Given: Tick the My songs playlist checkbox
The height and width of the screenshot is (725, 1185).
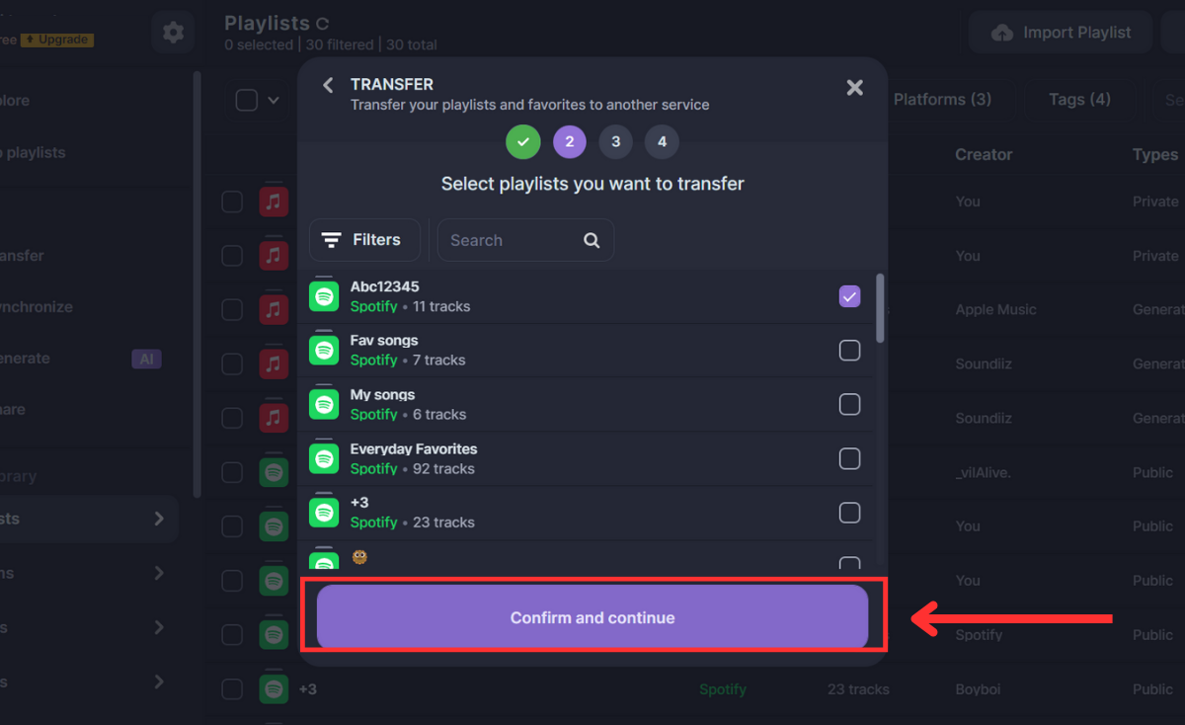Looking at the screenshot, I should coord(849,404).
